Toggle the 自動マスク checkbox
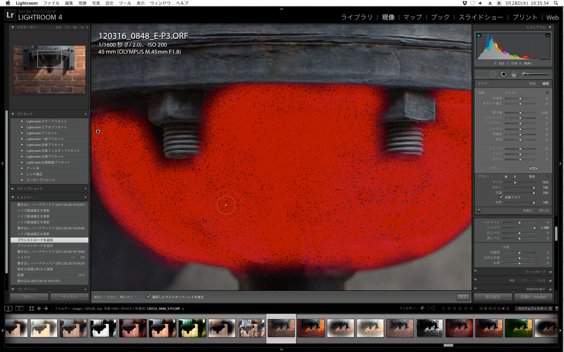The image size is (564, 352). [x=501, y=197]
